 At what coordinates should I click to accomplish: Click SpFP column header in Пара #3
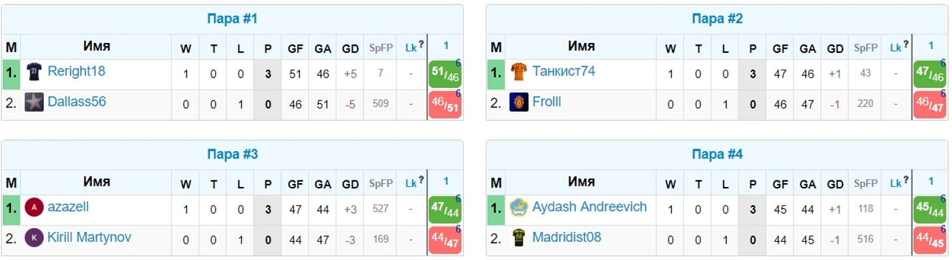pos(381,184)
